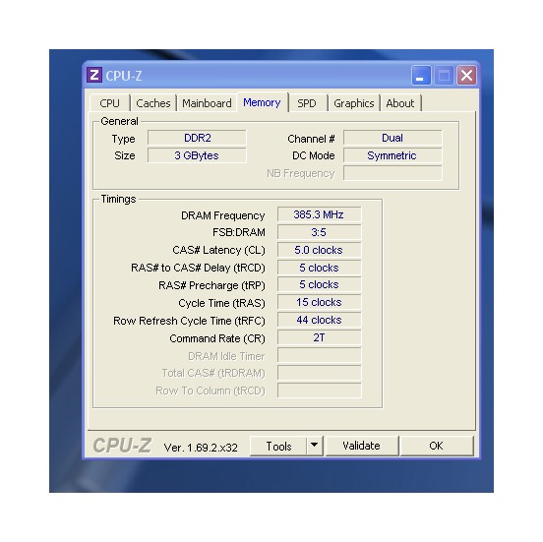Click the empty Total CAS# (tRDRAM) field
The image size is (543, 542).
(x=319, y=373)
